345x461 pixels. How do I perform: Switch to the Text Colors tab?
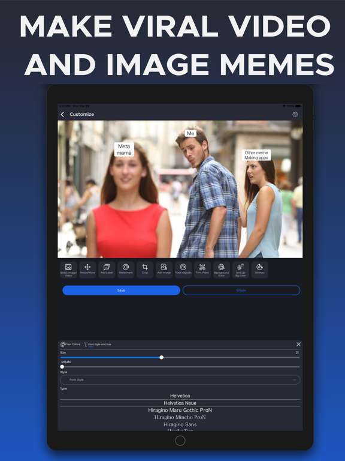(71, 345)
